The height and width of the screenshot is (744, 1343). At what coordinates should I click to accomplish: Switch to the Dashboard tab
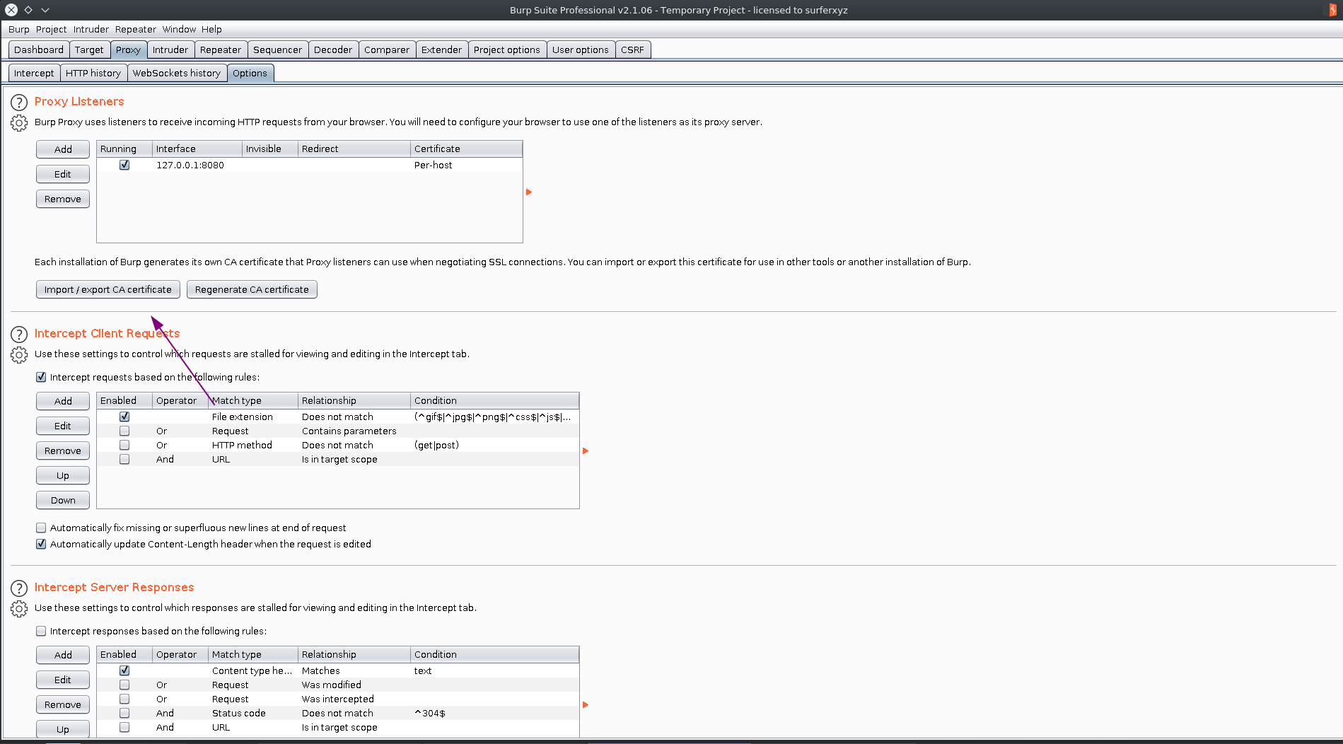(x=39, y=50)
